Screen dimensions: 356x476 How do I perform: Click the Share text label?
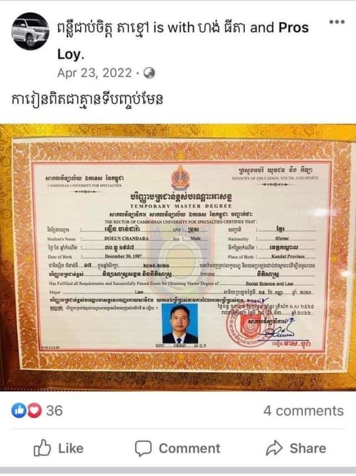(x=308, y=448)
